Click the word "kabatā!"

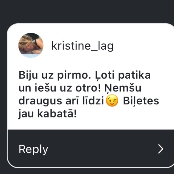pos(57,113)
